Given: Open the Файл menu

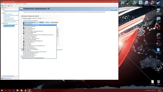Looking at the screenshot, I should (2, 4).
